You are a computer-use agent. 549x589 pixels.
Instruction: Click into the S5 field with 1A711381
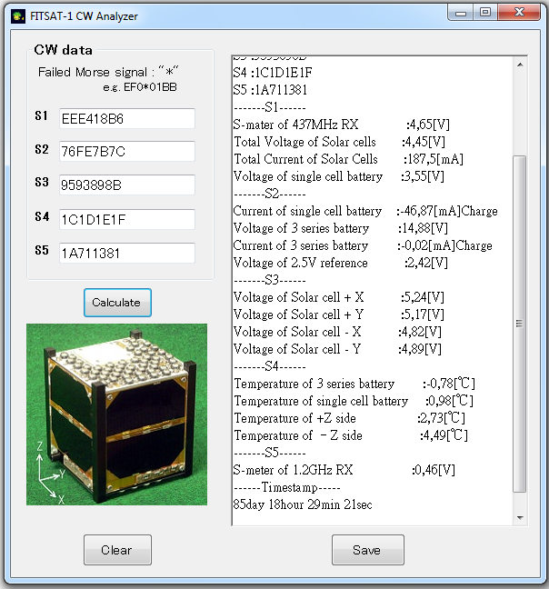tap(127, 254)
